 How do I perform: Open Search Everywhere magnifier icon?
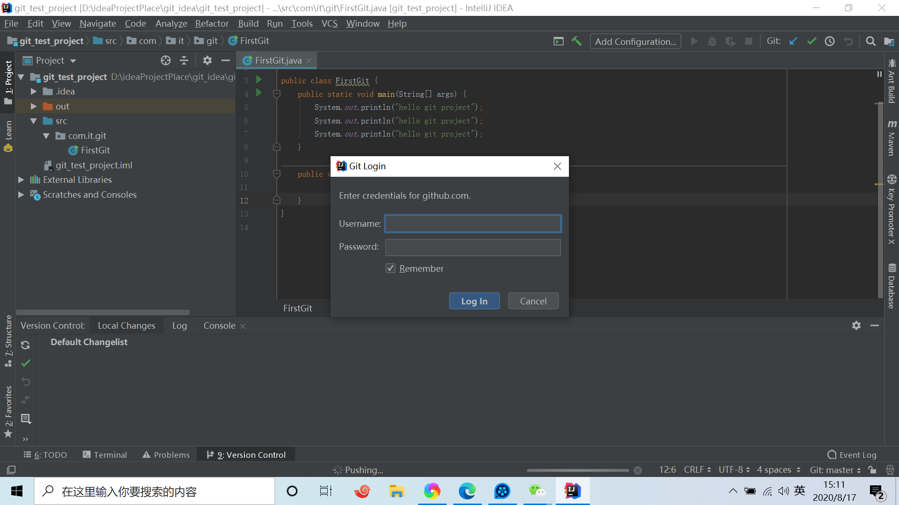tap(870, 41)
